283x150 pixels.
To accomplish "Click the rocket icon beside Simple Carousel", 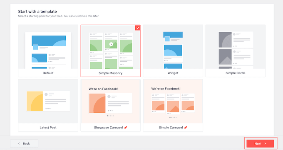I will pyautogui.click(x=186, y=128).
